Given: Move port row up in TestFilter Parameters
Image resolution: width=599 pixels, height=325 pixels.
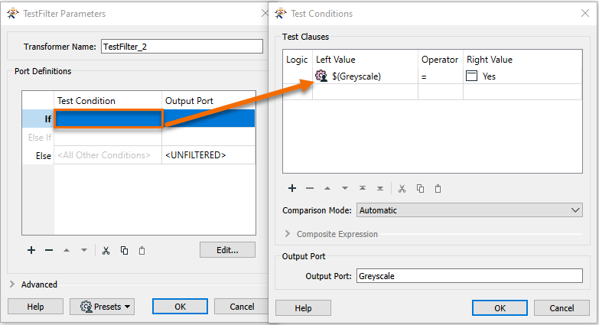Looking at the screenshot, I should click(67, 250).
